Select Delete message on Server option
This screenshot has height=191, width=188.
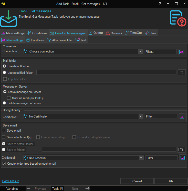coord(5,103)
